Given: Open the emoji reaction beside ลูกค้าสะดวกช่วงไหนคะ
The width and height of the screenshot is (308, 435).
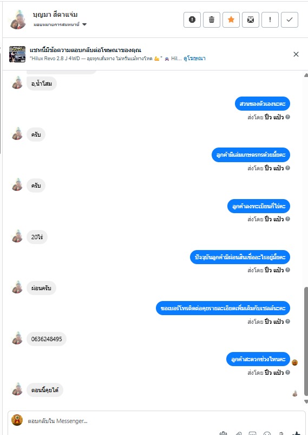Looking at the screenshot, I should tap(294, 362).
